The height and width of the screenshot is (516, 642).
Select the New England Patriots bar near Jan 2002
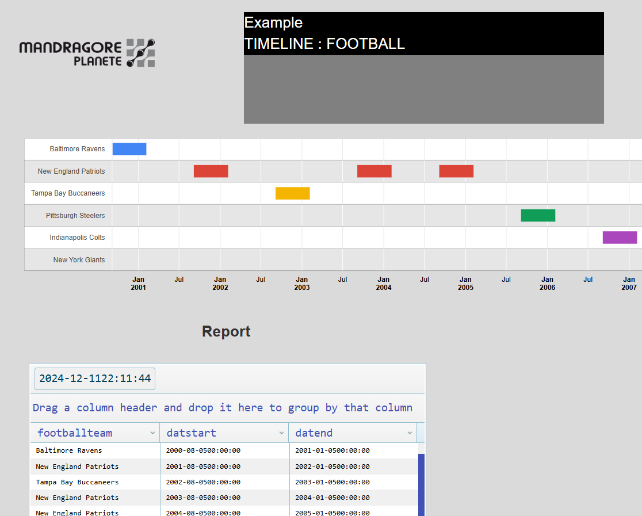211,171
